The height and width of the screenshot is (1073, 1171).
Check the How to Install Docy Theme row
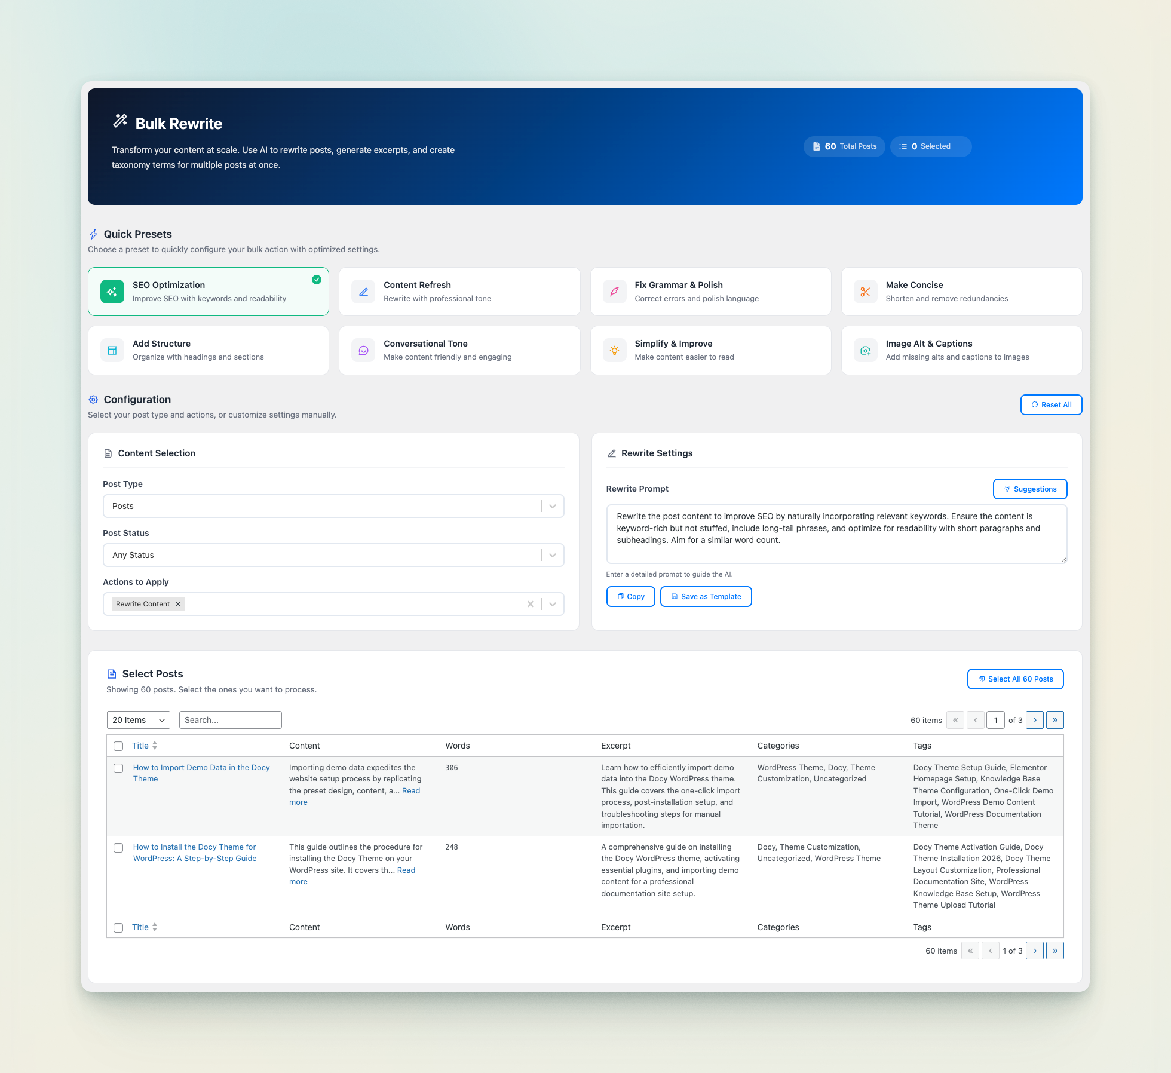(118, 848)
